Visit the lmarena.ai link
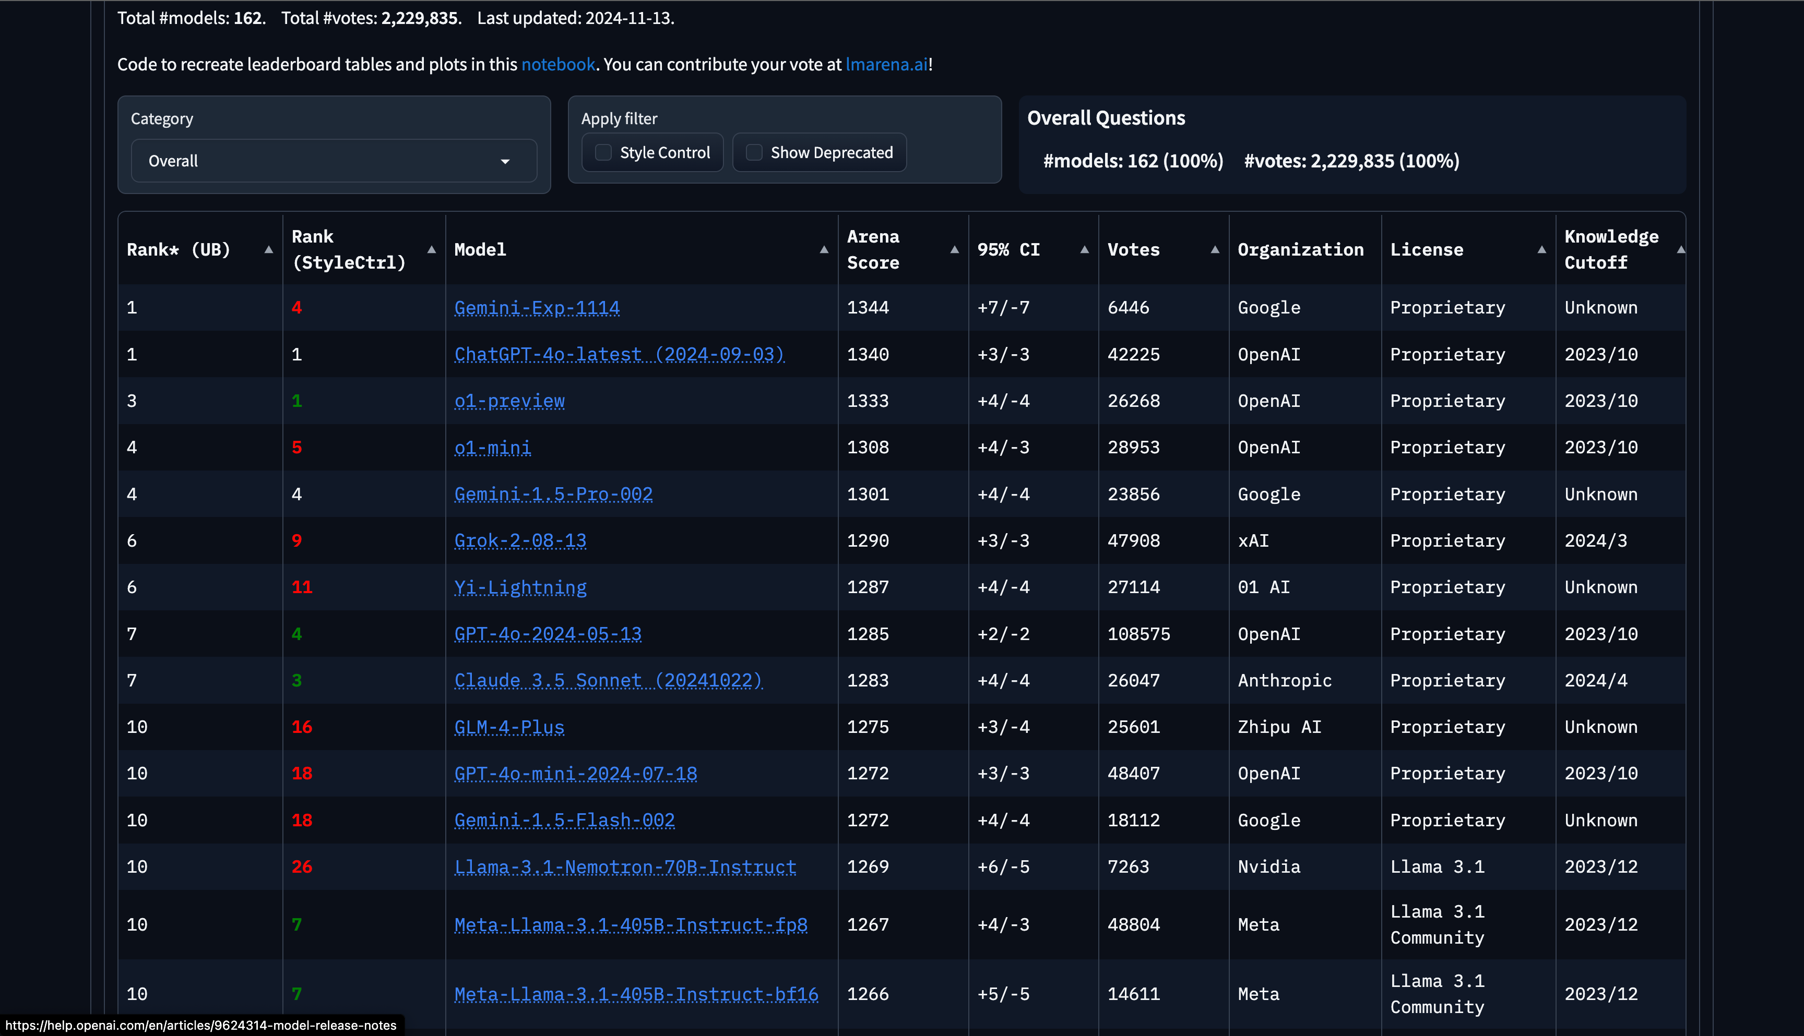This screenshot has width=1804, height=1036. 886,64
